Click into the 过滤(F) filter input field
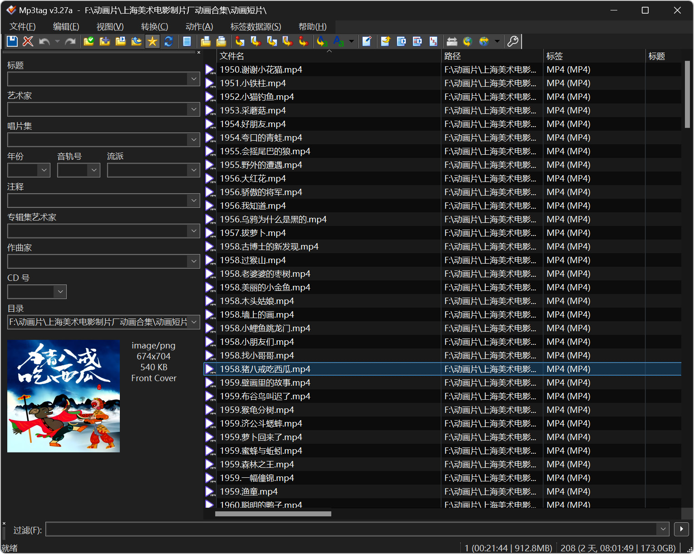 [350, 529]
